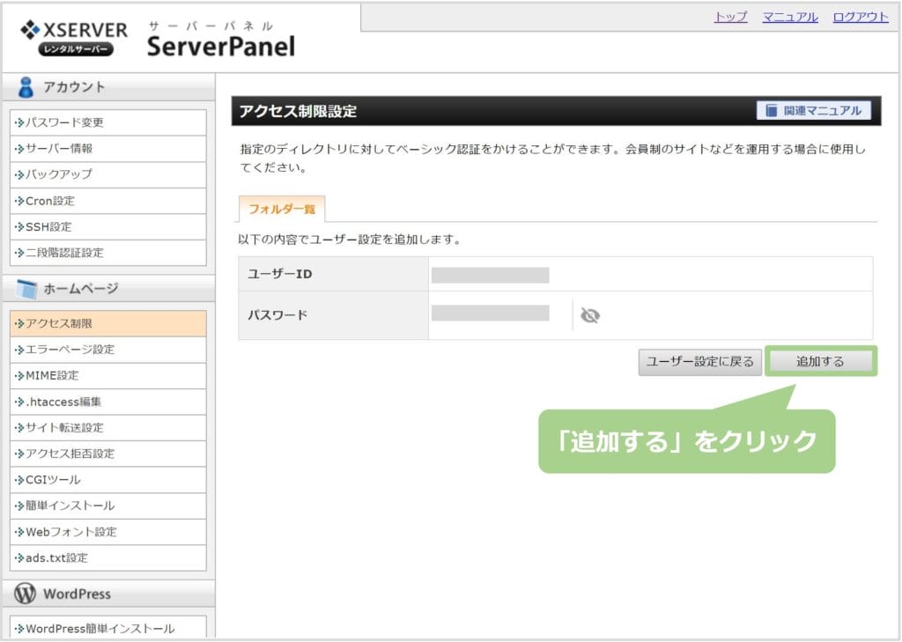Screen dimensions: 902x642
Task: Click the ホームページ section icon
Action: tap(26, 289)
